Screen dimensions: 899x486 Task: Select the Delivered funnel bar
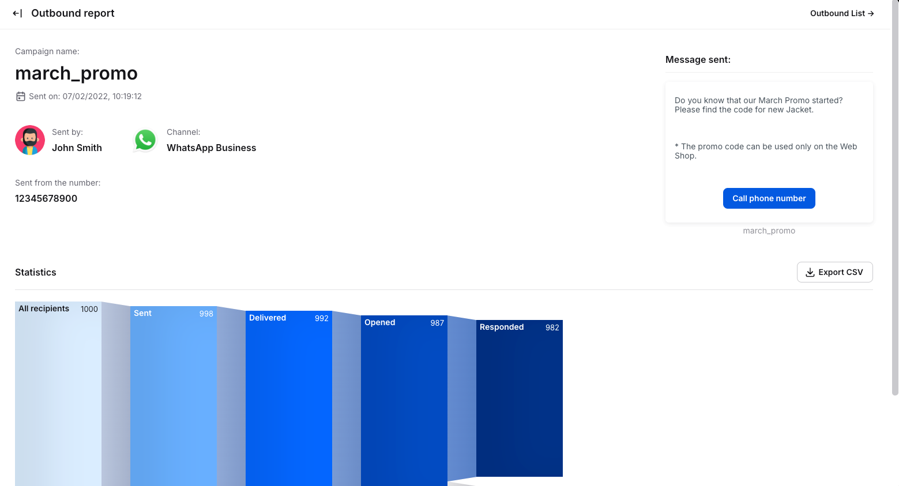[x=289, y=398]
